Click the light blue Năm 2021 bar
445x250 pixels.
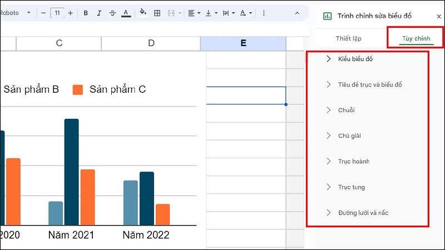coord(56,213)
